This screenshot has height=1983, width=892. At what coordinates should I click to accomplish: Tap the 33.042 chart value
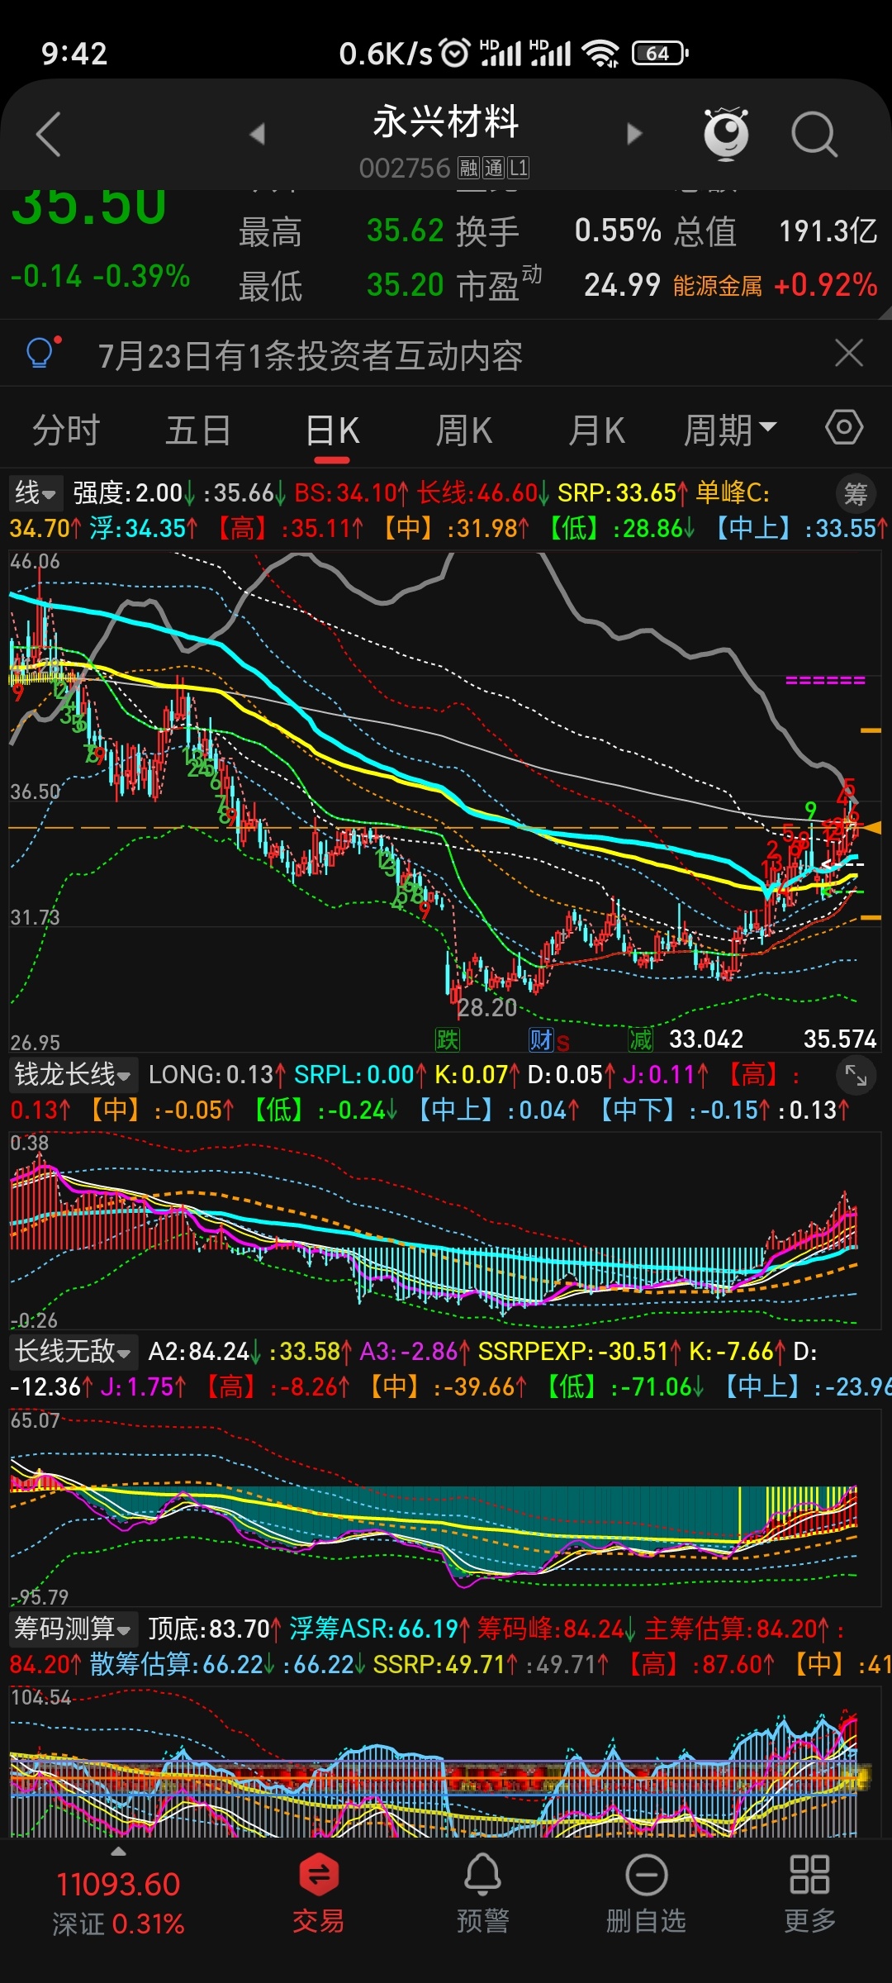tap(706, 1039)
